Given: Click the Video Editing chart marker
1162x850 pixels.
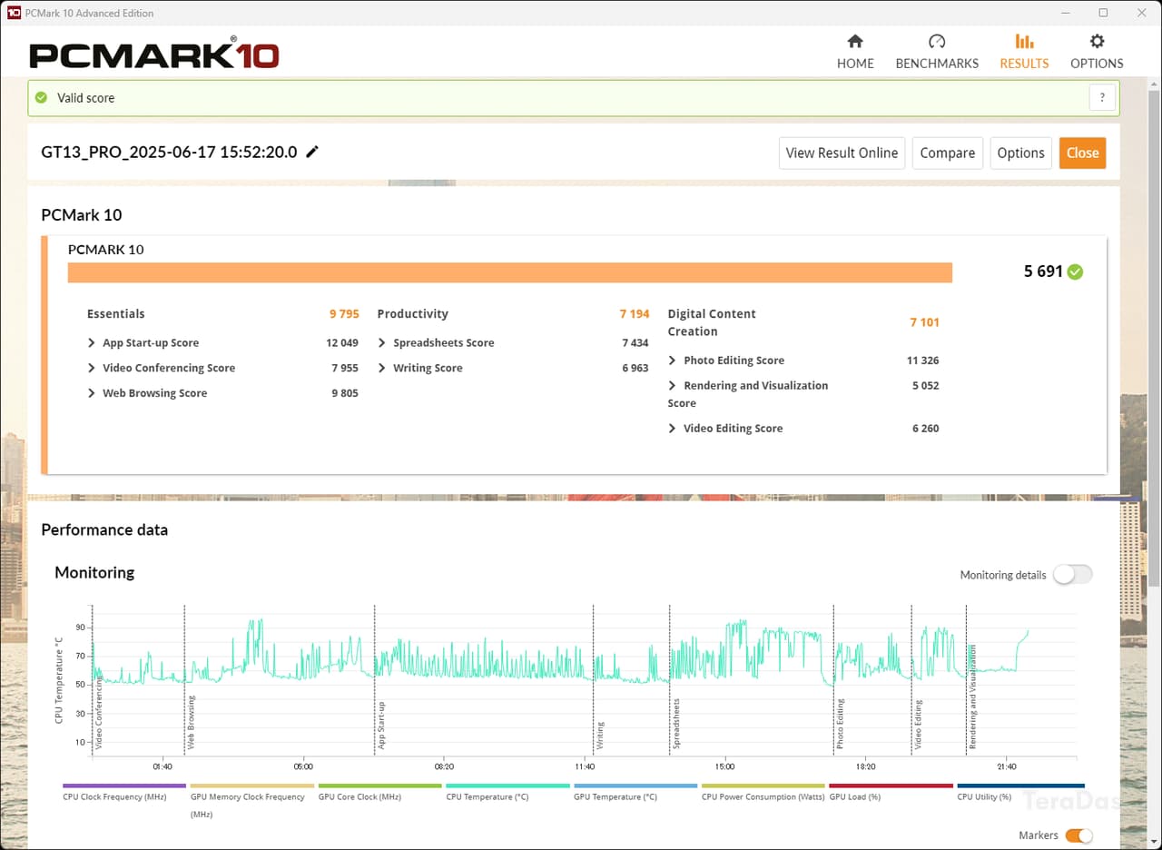Looking at the screenshot, I should pos(919,725).
